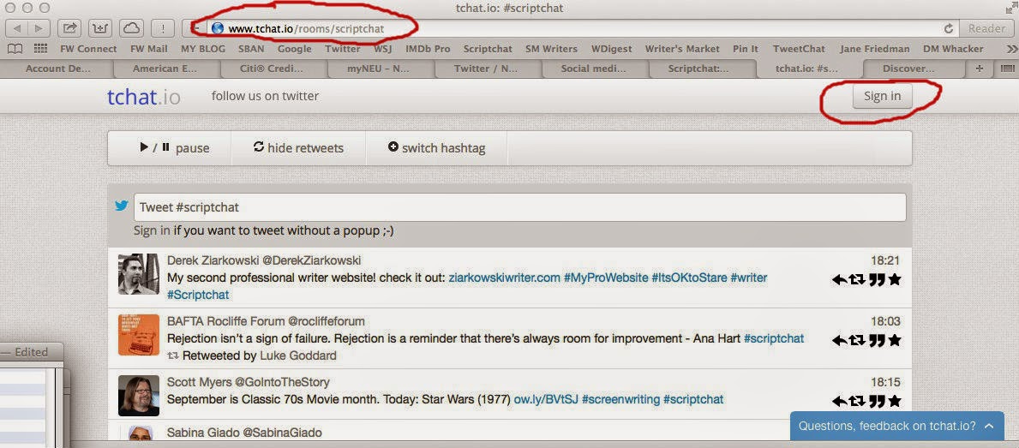The image size is (1019, 448).
Task: Open follow us on twitter link
Action: [x=265, y=96]
